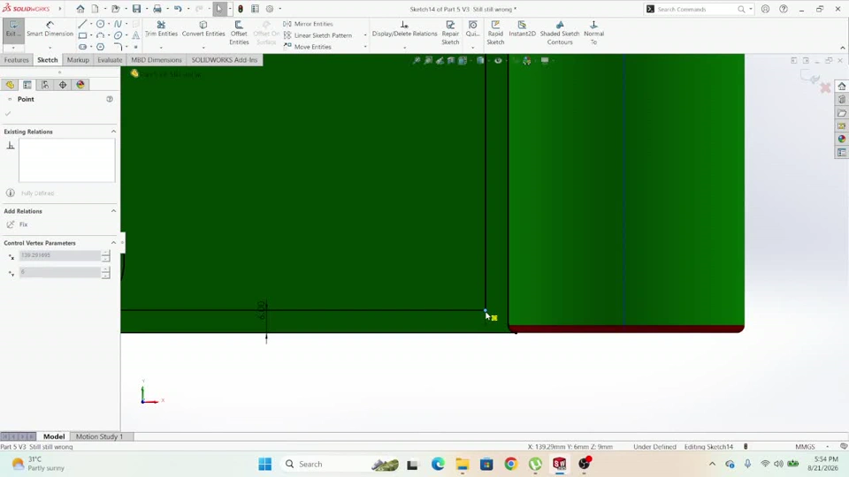This screenshot has height=477, width=849.
Task: Open the Linear Sketch Pattern dropdown arrow
Action: click(x=365, y=35)
